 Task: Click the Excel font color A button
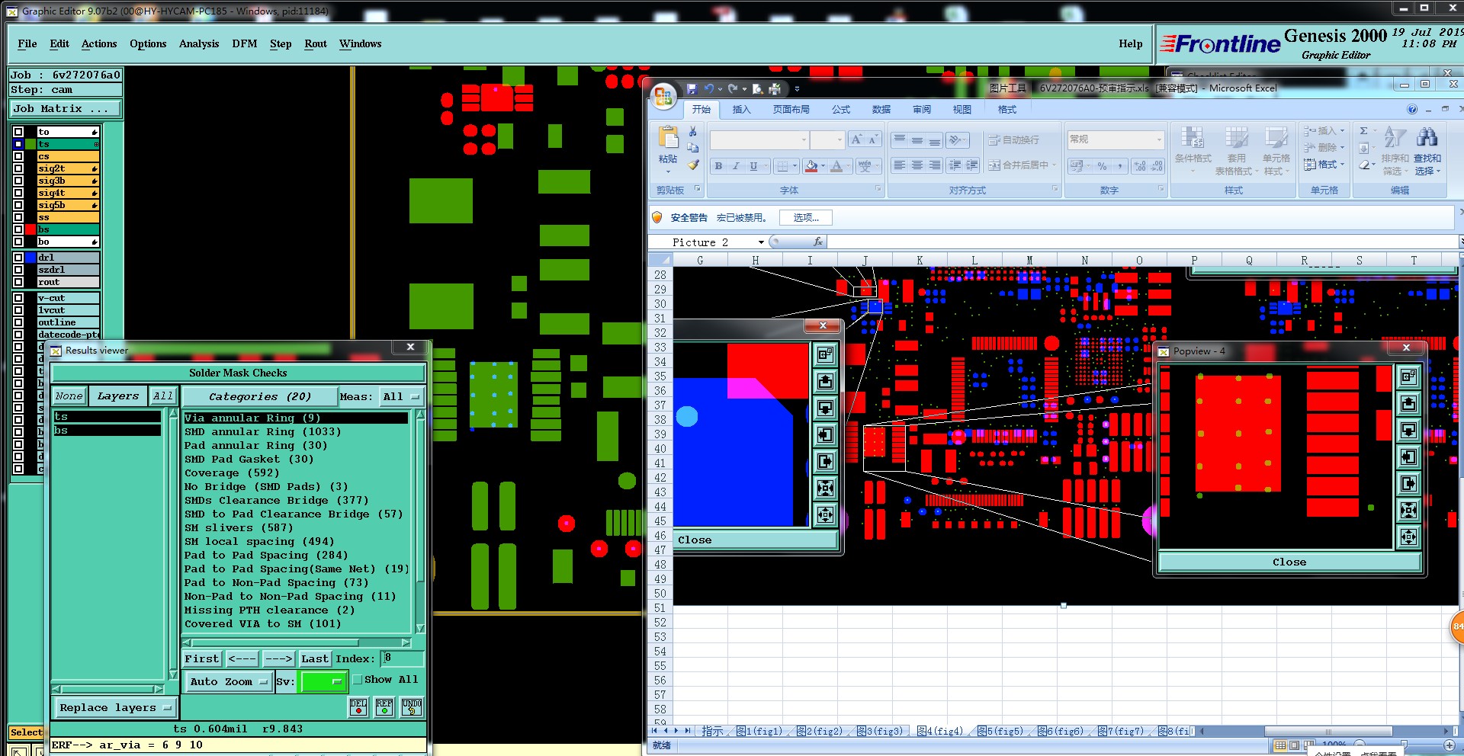836,166
